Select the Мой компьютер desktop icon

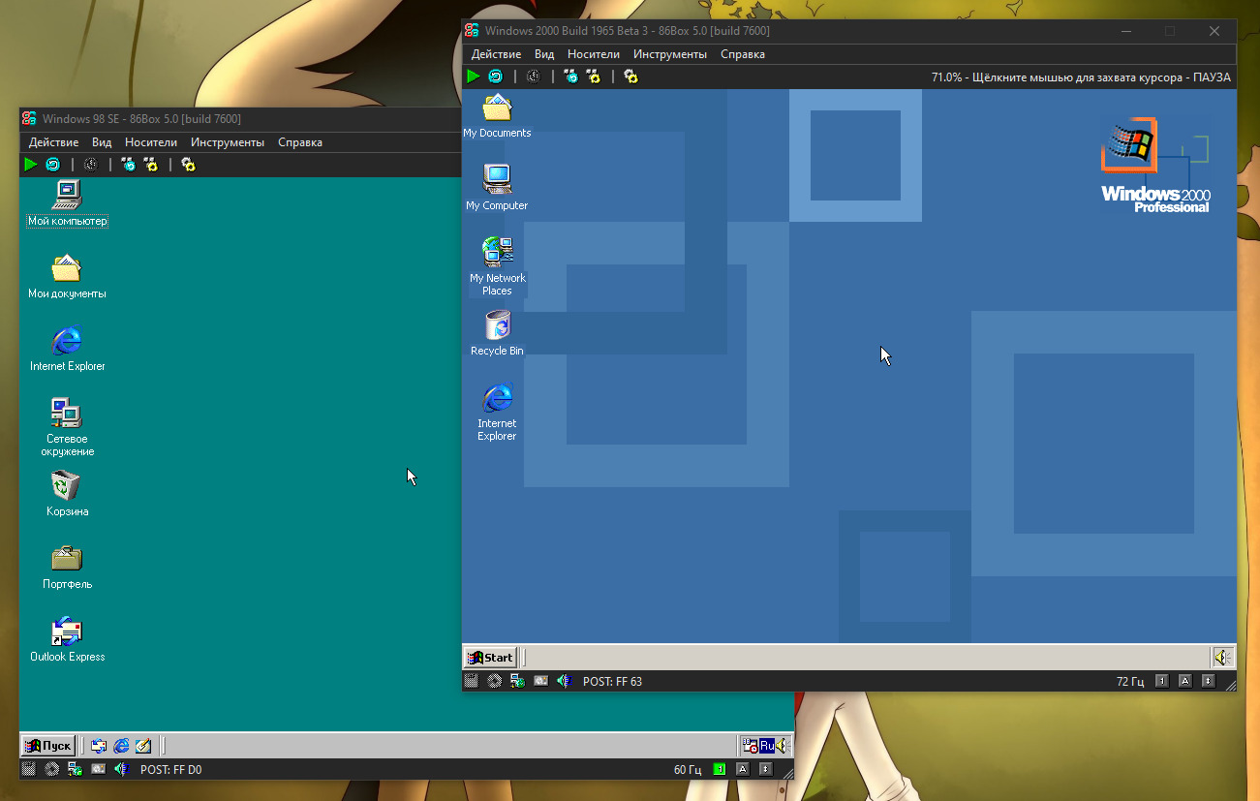click(67, 203)
